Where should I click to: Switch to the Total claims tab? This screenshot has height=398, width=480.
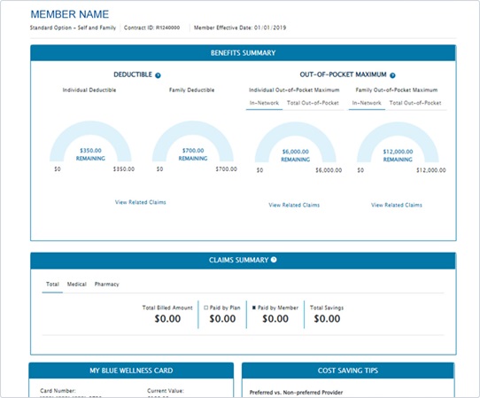[52, 285]
